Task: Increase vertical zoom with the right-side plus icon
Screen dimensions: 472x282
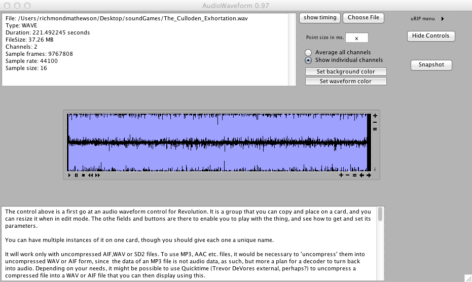Action: [375, 116]
